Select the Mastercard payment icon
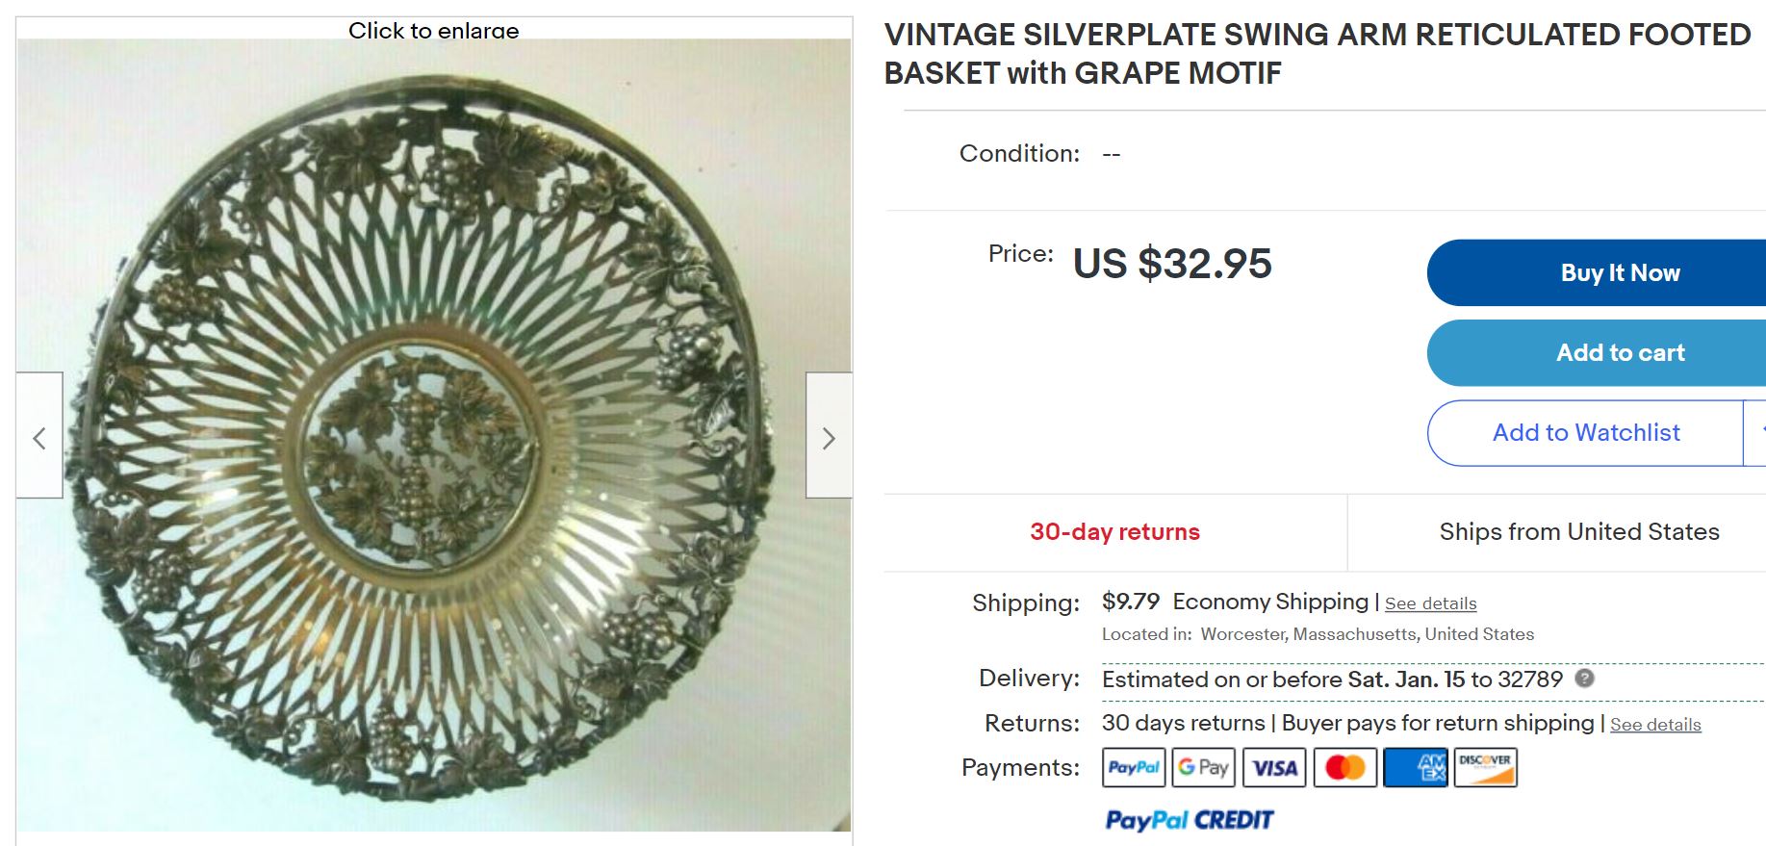Viewport: 1766px width, 846px height. tap(1344, 767)
